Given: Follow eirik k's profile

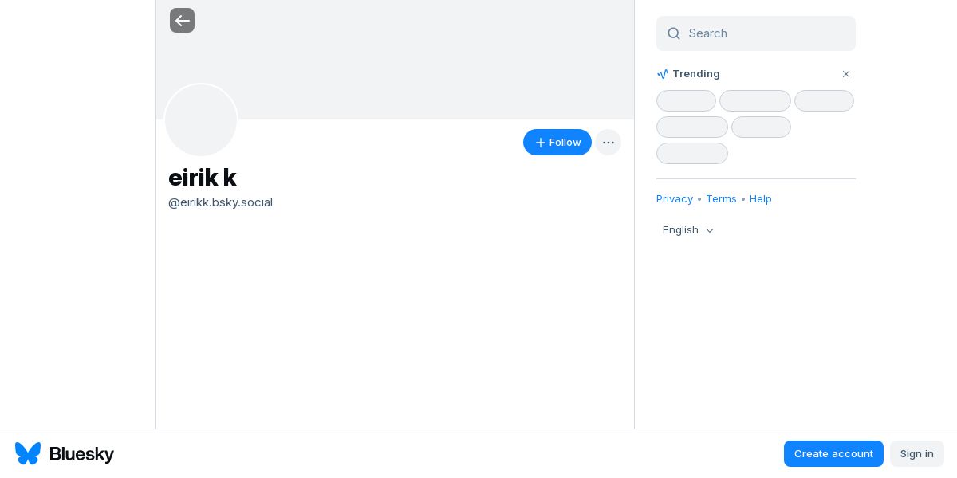Looking at the screenshot, I should coord(557,143).
